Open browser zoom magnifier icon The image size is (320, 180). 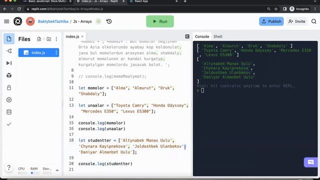click(x=269, y=9)
